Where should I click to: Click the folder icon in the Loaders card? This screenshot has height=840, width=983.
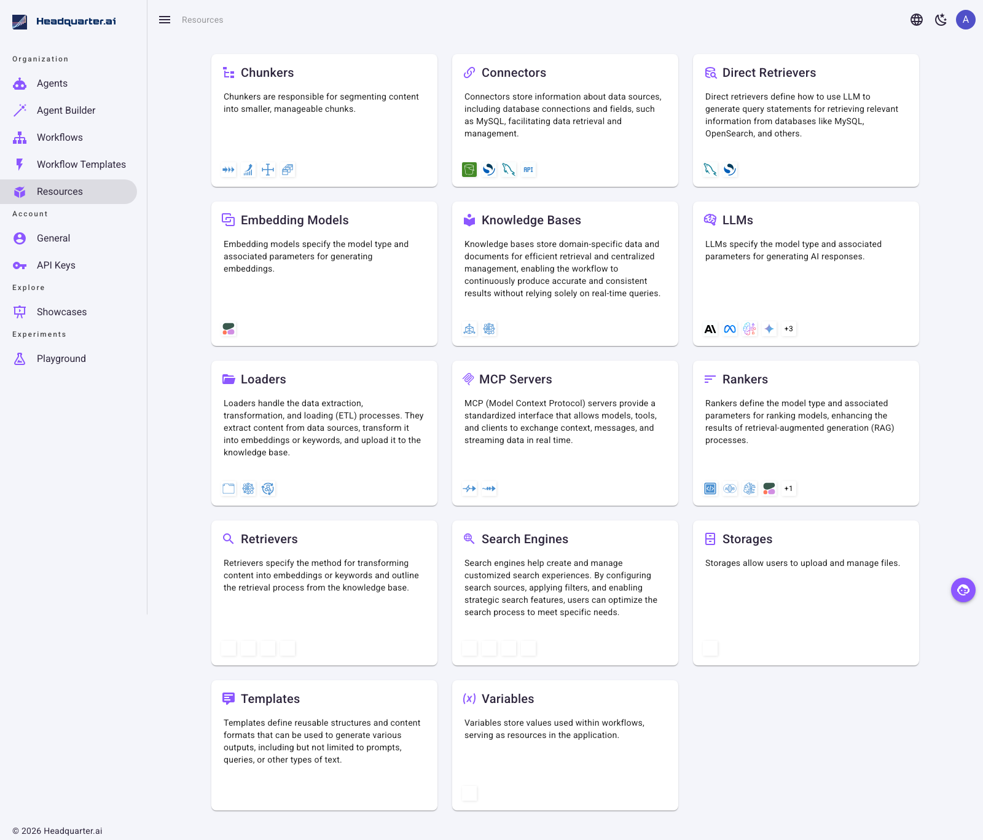[x=229, y=489]
